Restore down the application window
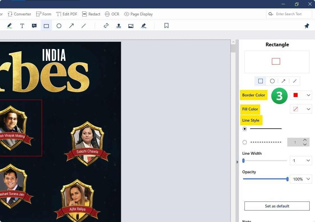Viewport: 315px width, 222px height. (x=296, y=4)
